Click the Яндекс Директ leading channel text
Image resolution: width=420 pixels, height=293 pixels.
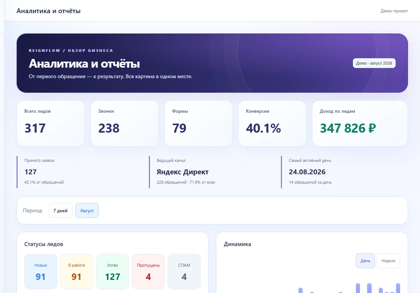[x=182, y=172]
